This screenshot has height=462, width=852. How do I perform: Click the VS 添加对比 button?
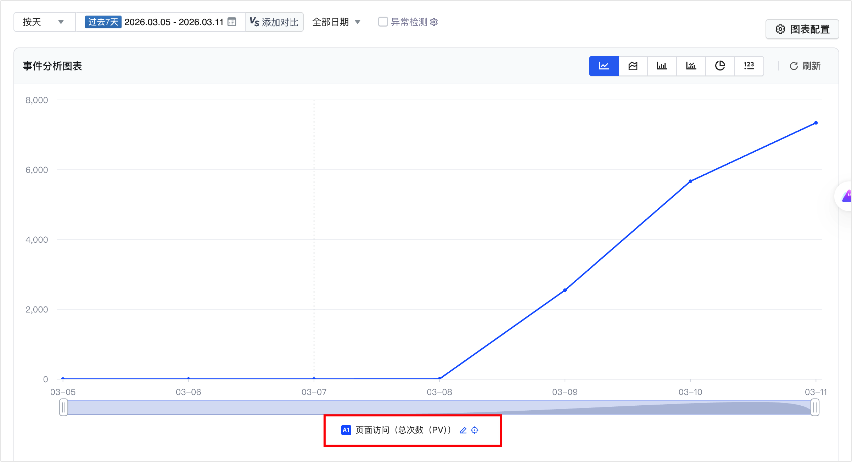tap(274, 22)
